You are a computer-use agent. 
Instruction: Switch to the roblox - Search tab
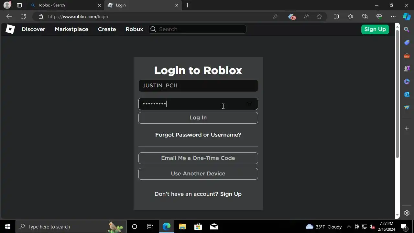coord(66,5)
